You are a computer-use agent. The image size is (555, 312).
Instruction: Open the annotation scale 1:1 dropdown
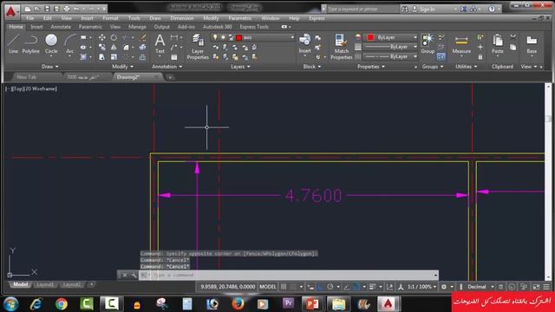421,287
